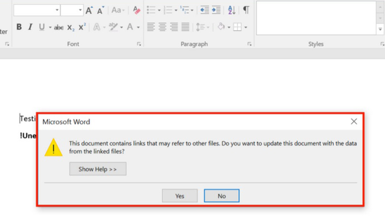Show paragraph marks and formatting symbols
Screen dimensions: 385x216
point(246,10)
